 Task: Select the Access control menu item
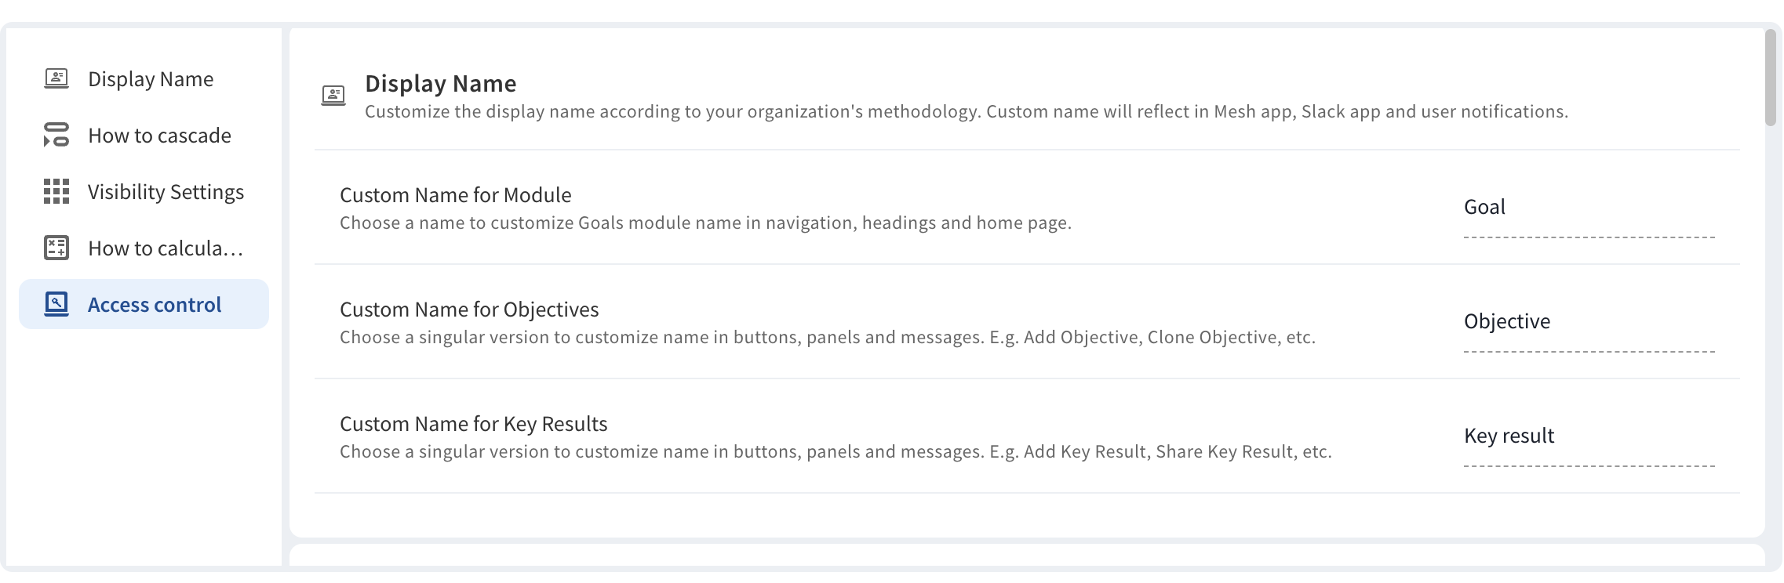tap(144, 304)
